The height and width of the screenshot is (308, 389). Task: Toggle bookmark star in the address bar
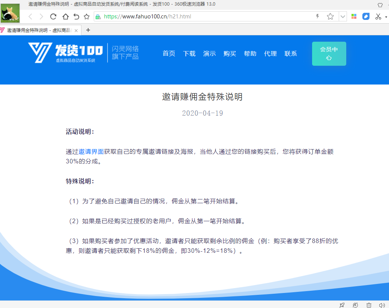330,17
